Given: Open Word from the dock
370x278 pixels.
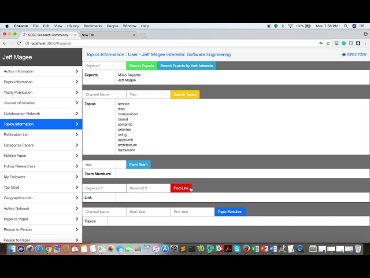Looking at the screenshot, I should coord(273,248).
